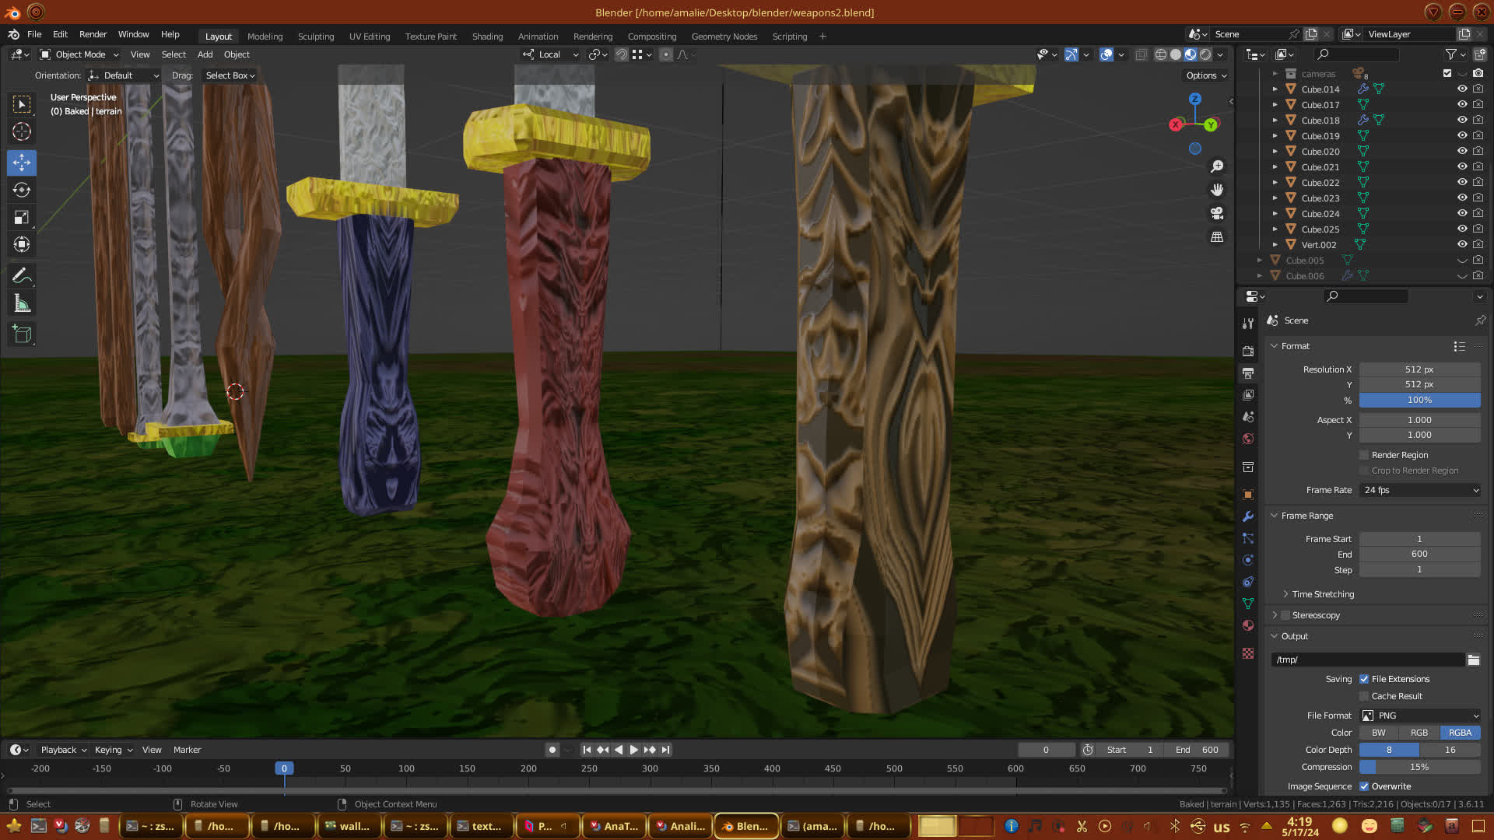The image size is (1494, 840).
Task: Activate the Annotate pencil tool
Action: click(x=22, y=276)
